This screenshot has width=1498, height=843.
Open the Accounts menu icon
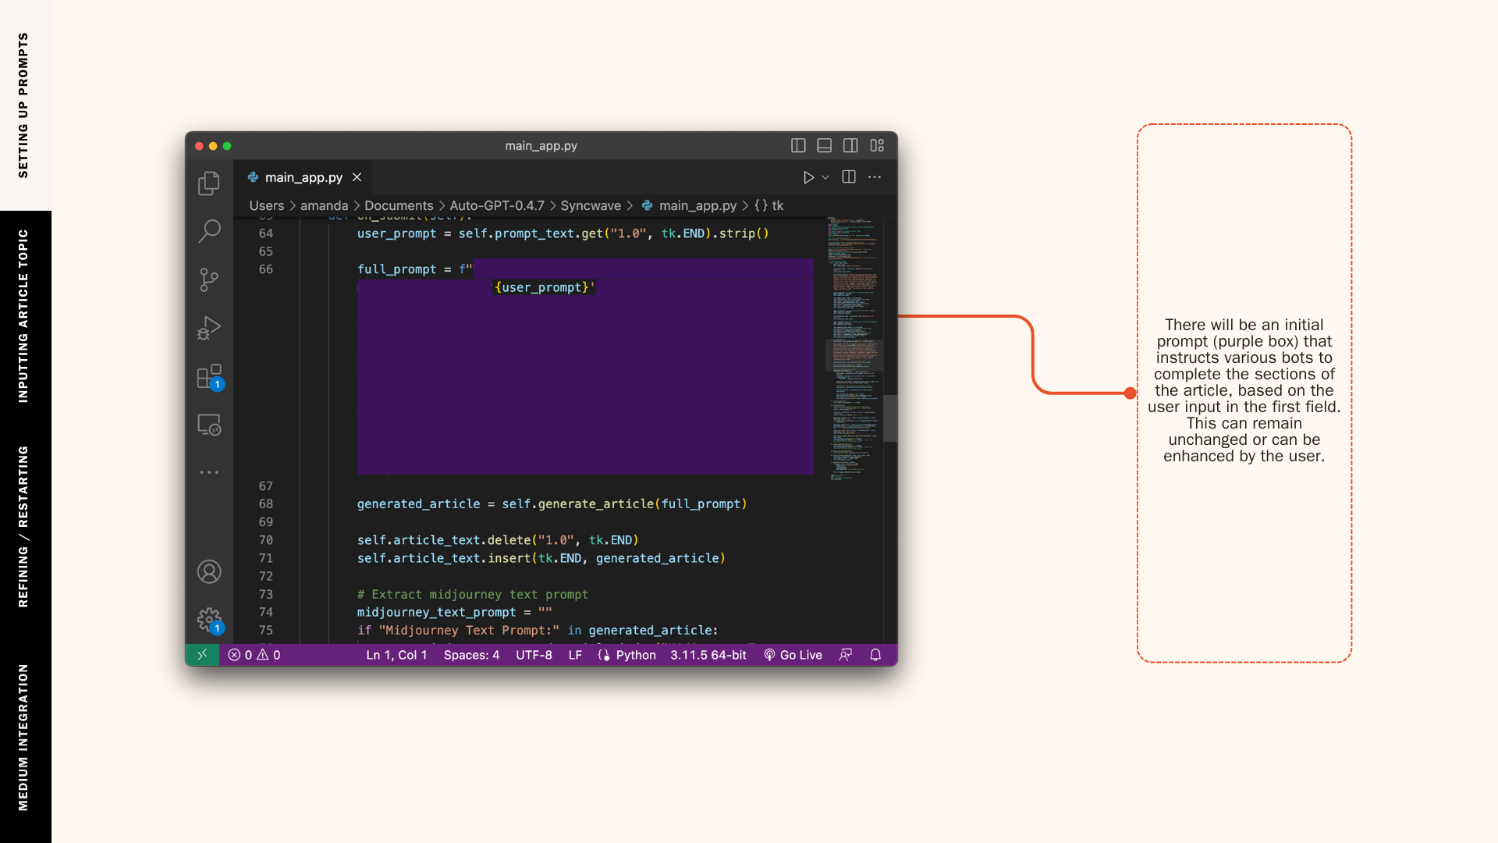pos(208,571)
